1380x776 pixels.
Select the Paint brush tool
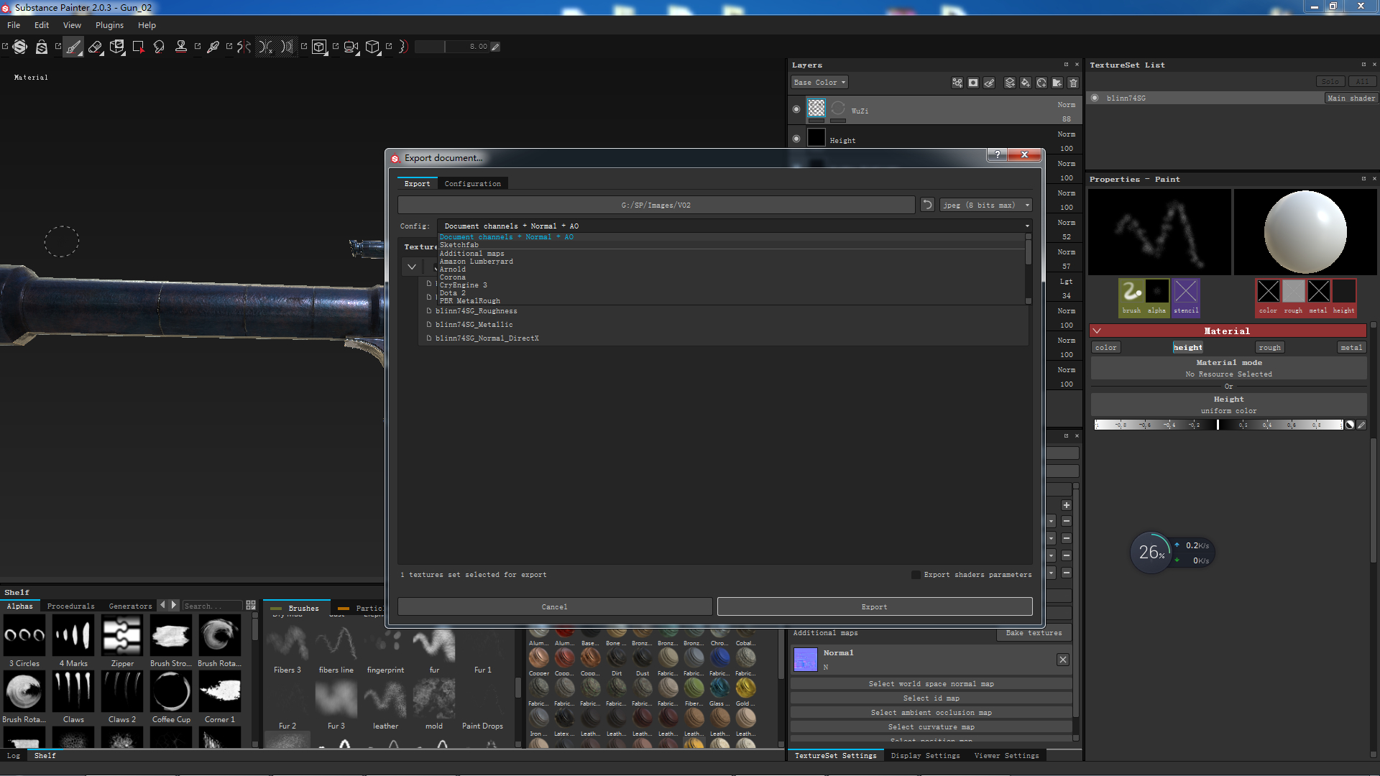click(x=73, y=47)
